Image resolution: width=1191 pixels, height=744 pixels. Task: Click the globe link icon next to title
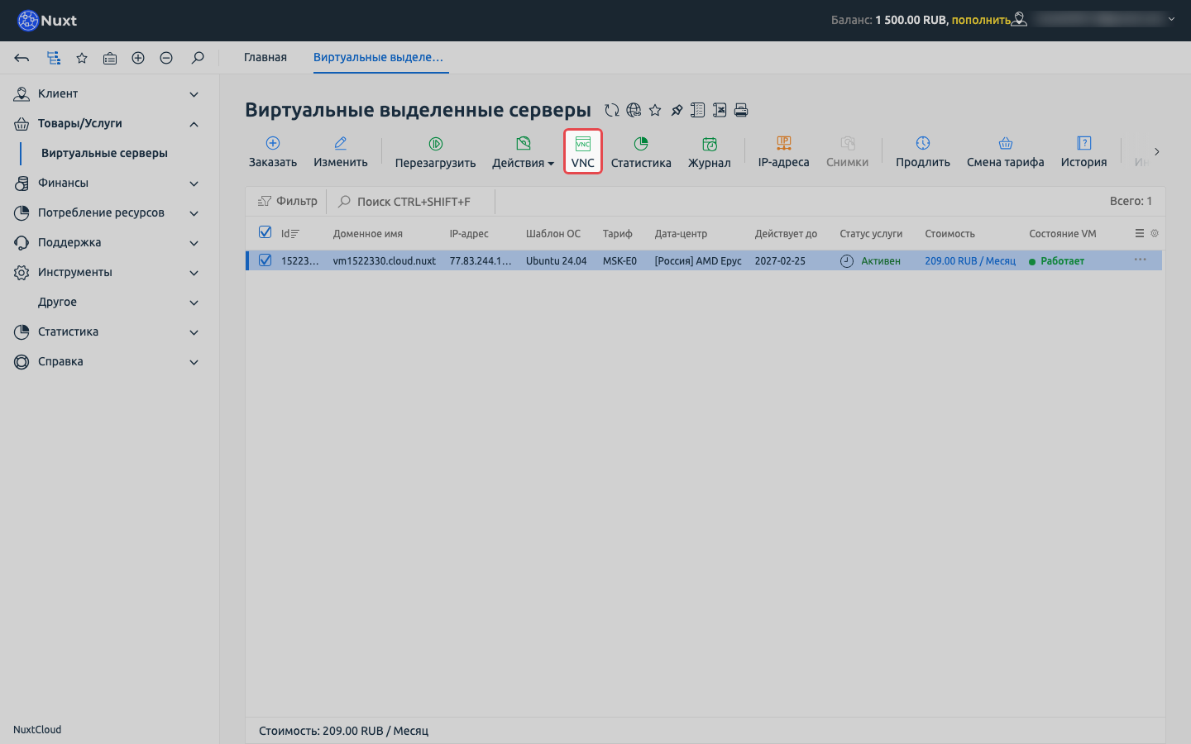[x=634, y=110]
